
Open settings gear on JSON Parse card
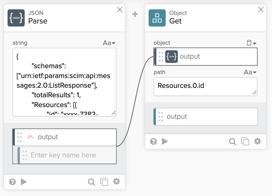click(116, 181)
